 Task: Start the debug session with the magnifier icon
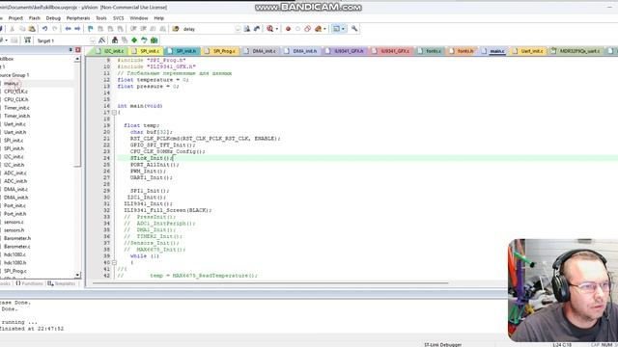click(270, 29)
